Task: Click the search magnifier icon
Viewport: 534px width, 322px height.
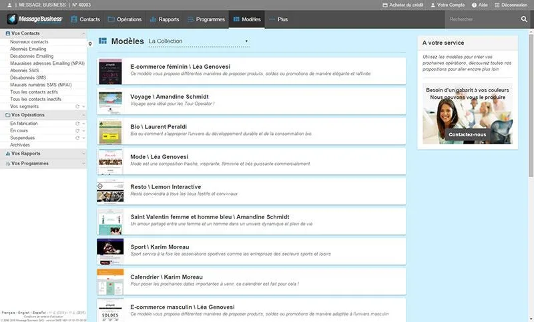Action: 524,19
